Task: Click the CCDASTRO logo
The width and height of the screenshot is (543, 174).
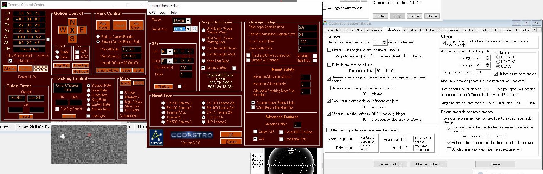Action: coord(192,135)
